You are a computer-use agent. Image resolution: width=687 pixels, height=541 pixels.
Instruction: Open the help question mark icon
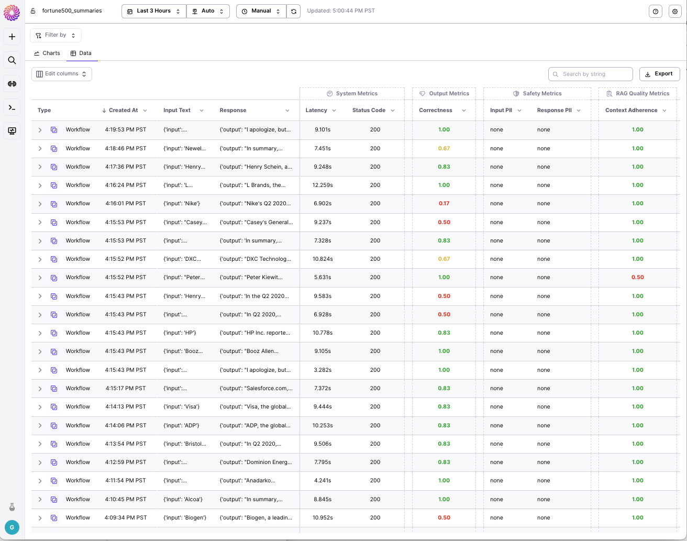coord(656,11)
